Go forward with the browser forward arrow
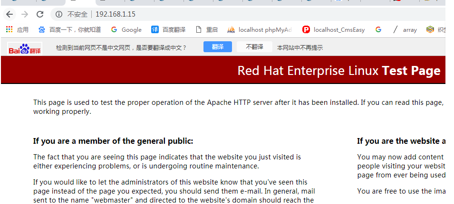 click(x=25, y=14)
